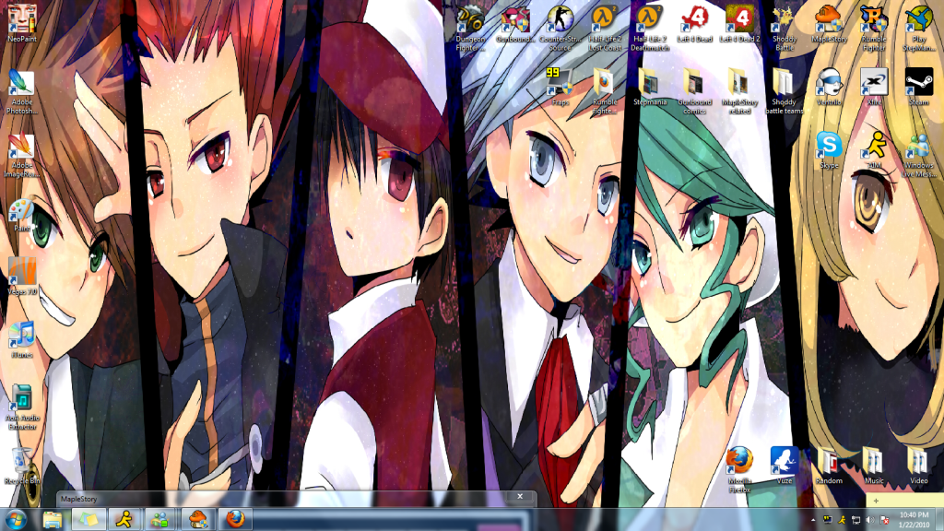Open the volume control tray icon
This screenshot has height=531, width=944.
tap(870, 520)
